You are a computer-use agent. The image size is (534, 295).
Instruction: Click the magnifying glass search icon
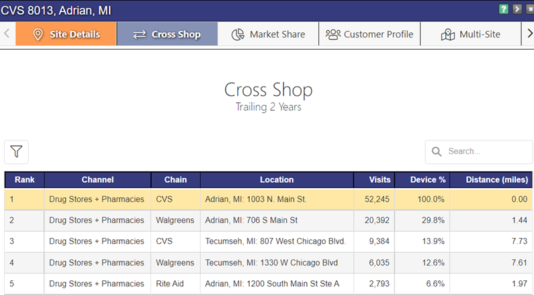437,152
